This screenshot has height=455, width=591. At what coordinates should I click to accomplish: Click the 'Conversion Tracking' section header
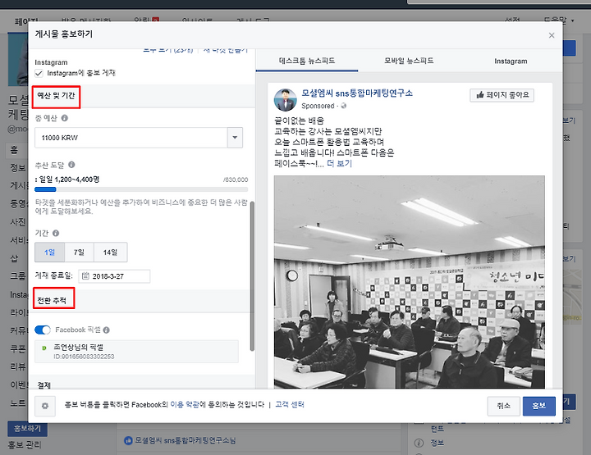point(52,300)
